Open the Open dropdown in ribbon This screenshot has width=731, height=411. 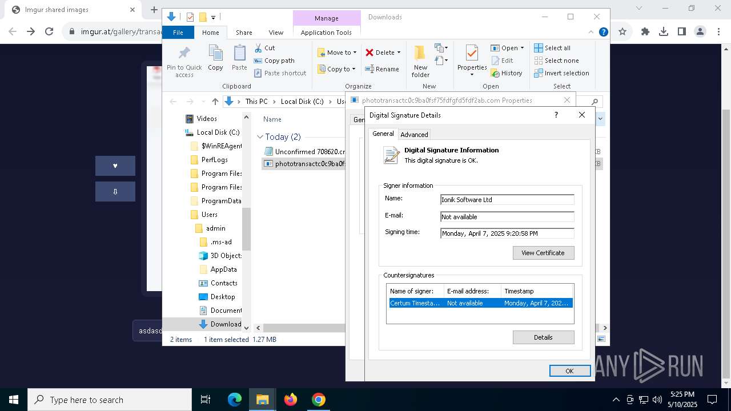click(x=508, y=48)
